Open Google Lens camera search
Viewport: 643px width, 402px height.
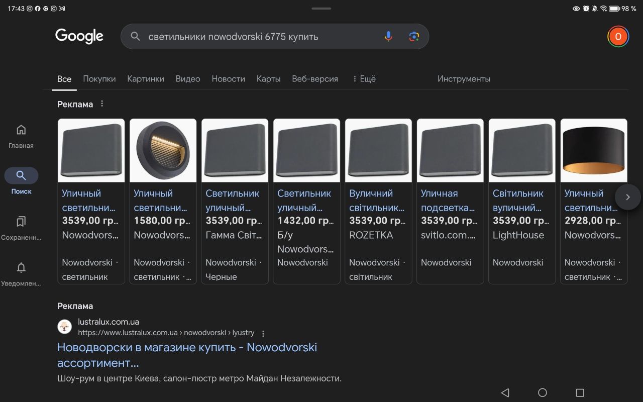coord(414,37)
